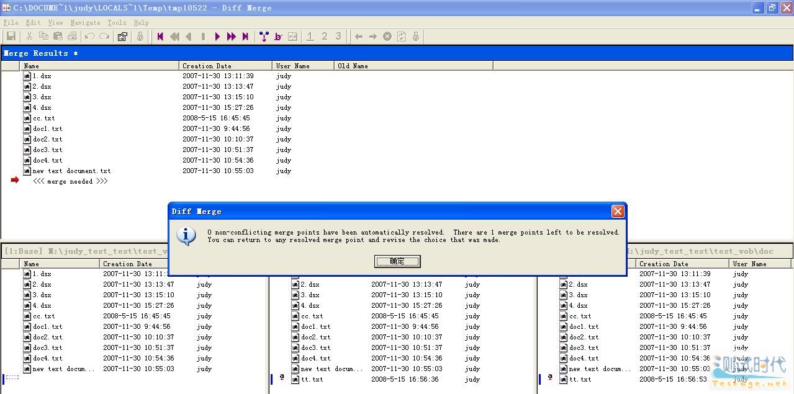Go to next difference with purple play arrow
The width and height of the screenshot is (794, 394).
click(x=217, y=37)
